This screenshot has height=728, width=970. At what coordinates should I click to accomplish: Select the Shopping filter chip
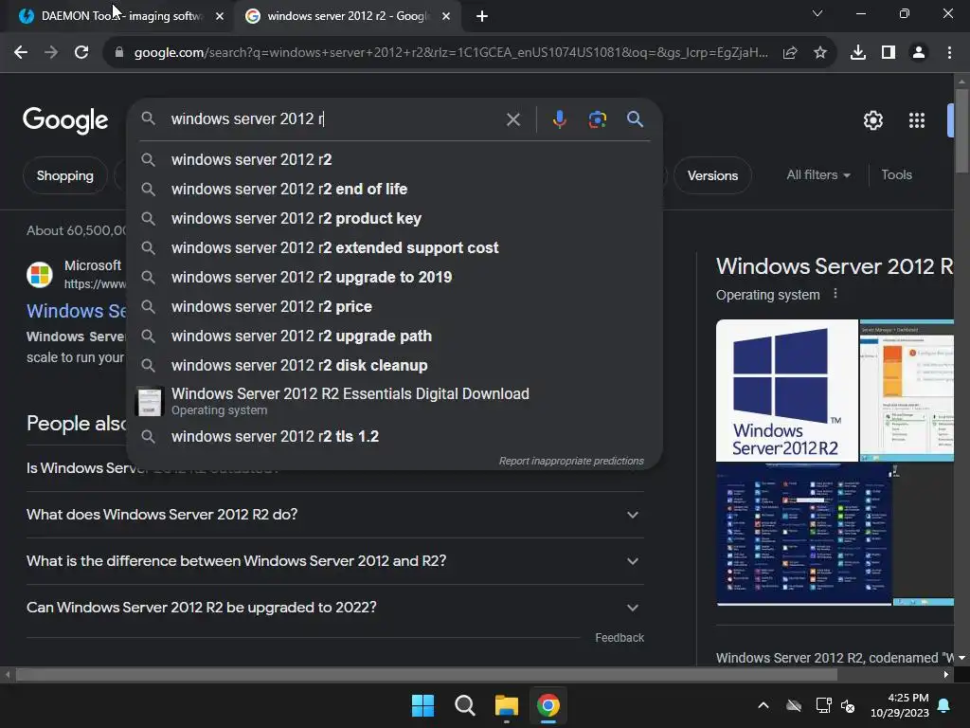tap(65, 175)
